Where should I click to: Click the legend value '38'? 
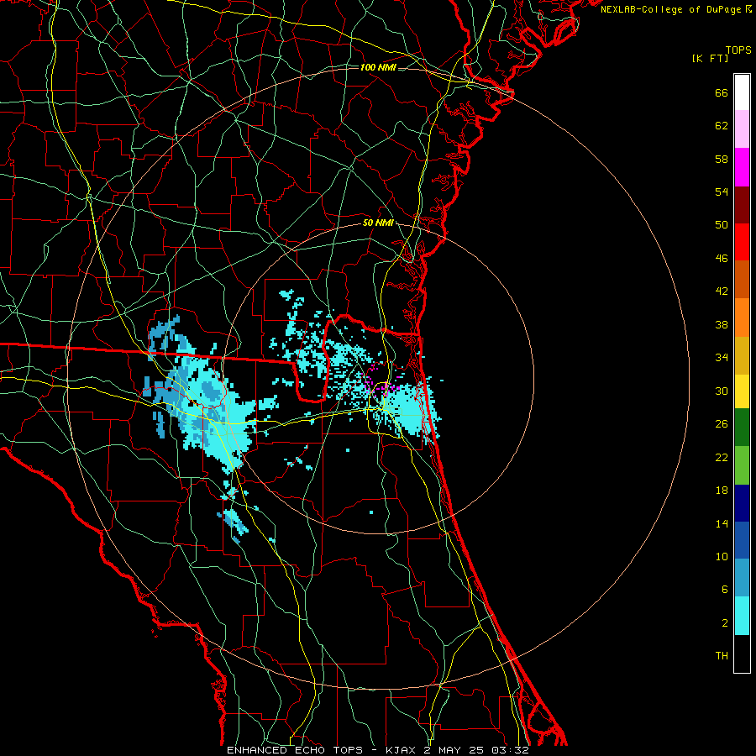722,325
